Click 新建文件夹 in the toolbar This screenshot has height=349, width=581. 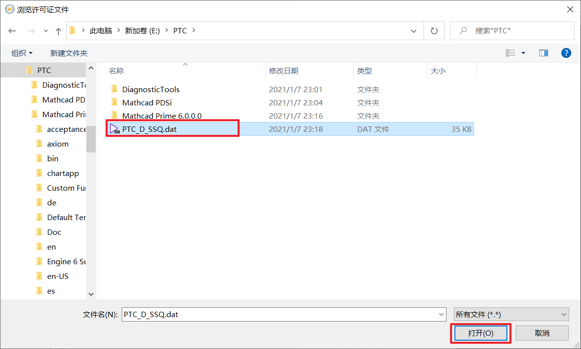click(x=69, y=53)
